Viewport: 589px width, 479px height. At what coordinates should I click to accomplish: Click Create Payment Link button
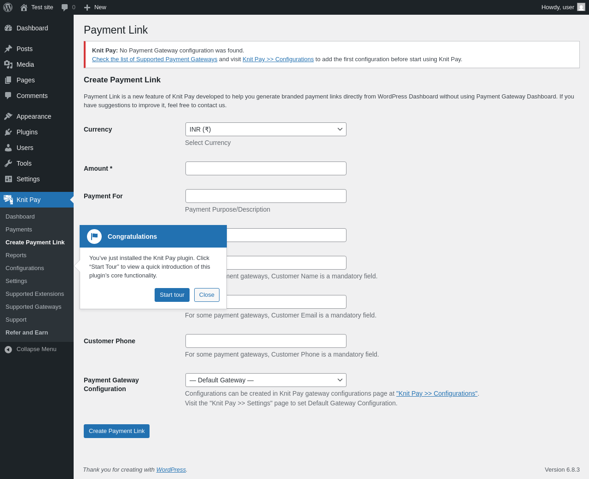116,431
